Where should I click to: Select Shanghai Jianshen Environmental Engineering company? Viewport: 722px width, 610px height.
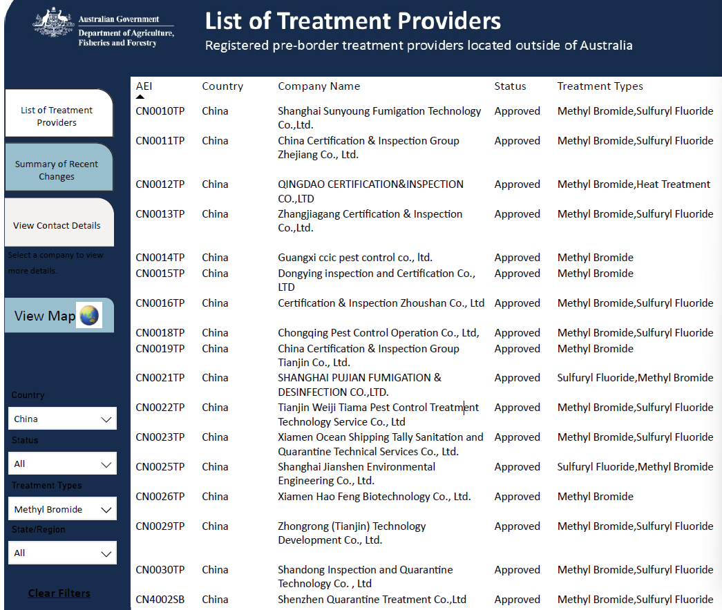357,473
